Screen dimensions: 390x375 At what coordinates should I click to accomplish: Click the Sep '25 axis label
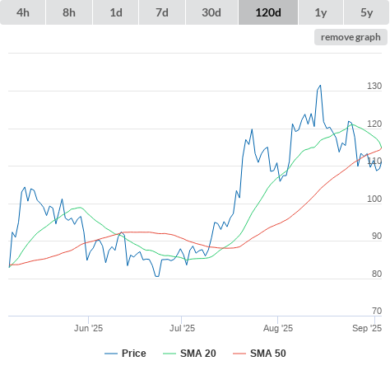(367, 328)
